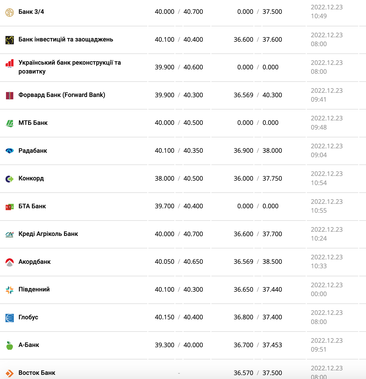
Task: Click the Банк інвестицій та заощаджень logo
Action: (10, 40)
